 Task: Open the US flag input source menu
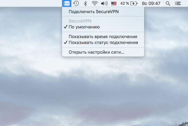click(x=114, y=4)
